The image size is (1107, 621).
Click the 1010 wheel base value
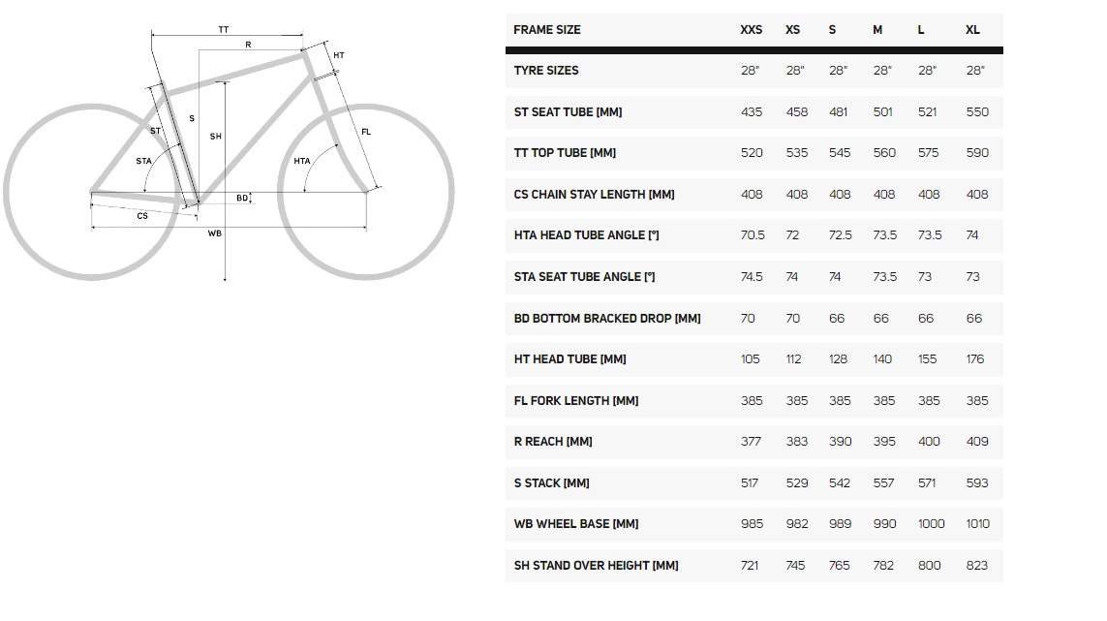coord(977,524)
